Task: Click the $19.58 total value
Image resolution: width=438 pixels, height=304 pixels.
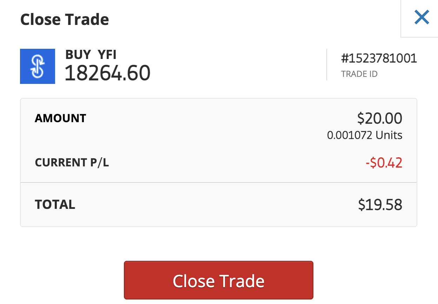Action: click(380, 204)
